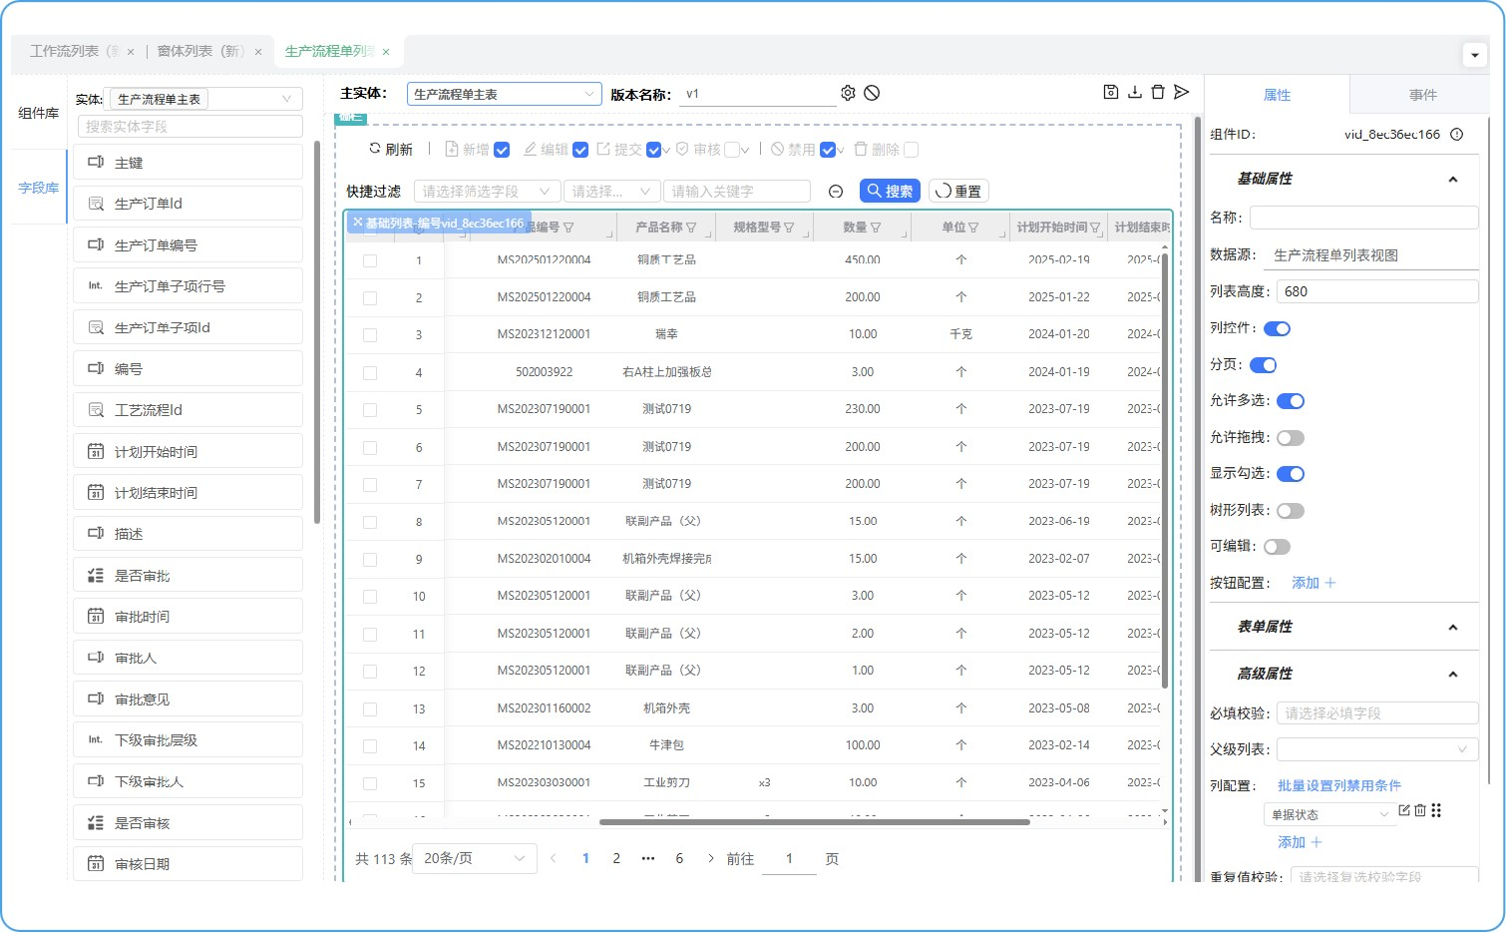Open the 请选择... operator dropdown
1506x933 pixels.
click(x=612, y=192)
